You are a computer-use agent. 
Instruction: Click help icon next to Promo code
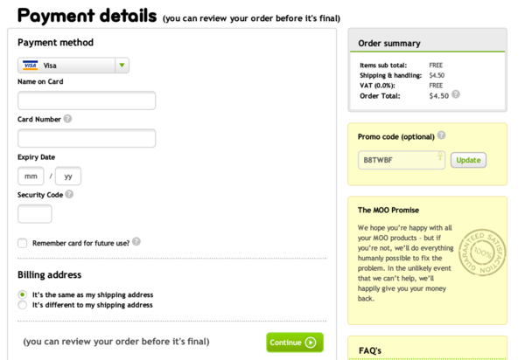point(441,135)
